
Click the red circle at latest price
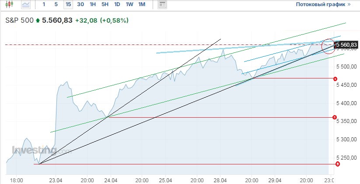pos(328,46)
